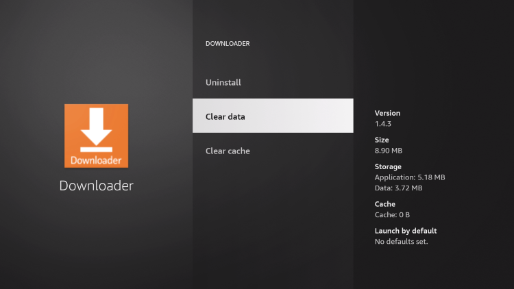Viewport: 514px width, 289px height.
Task: Click the Version label
Action: coord(387,113)
